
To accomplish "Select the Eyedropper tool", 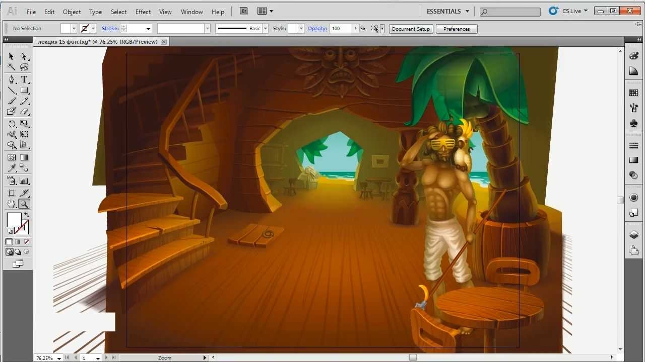I will pos(12,168).
